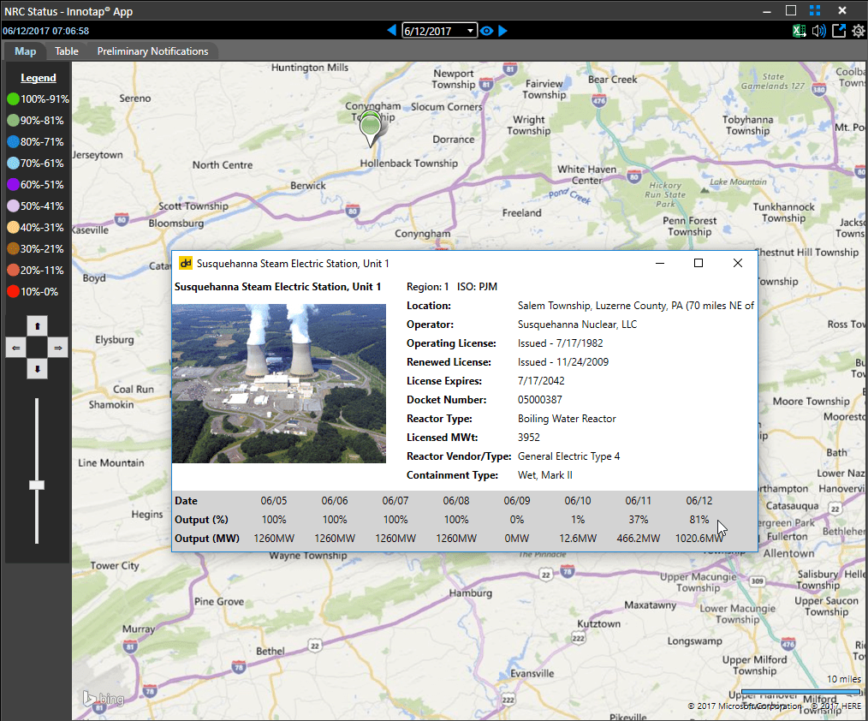
Task: Toggle the sound speaker icon
Action: (818, 31)
